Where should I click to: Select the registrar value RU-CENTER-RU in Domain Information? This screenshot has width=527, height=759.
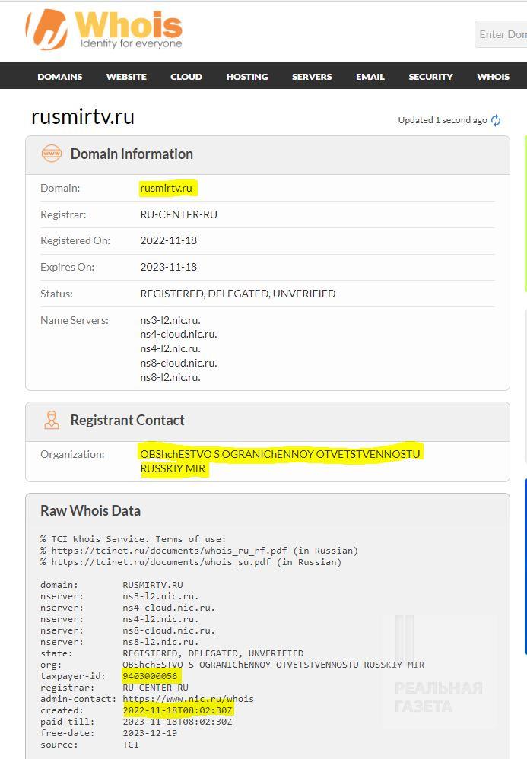click(x=179, y=214)
